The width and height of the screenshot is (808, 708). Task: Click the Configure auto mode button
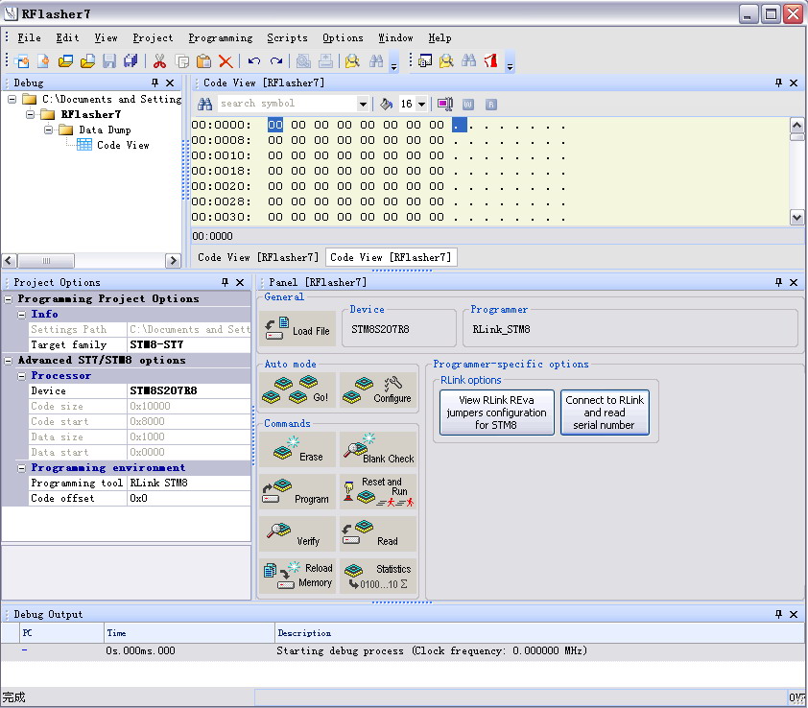tap(378, 389)
